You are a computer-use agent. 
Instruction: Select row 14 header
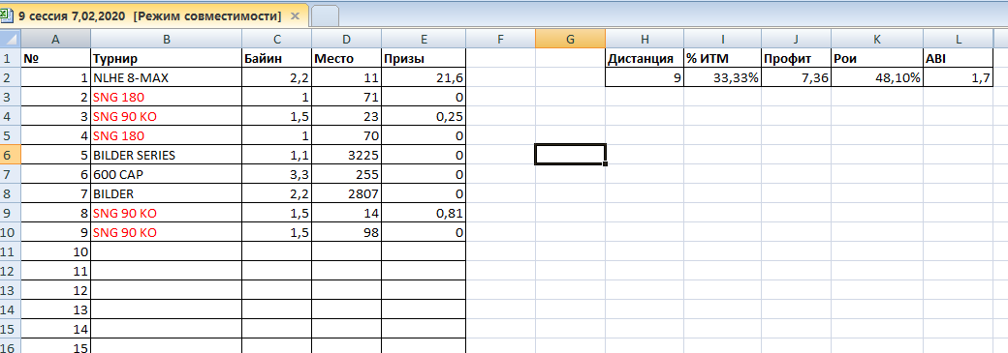[x=10, y=310]
